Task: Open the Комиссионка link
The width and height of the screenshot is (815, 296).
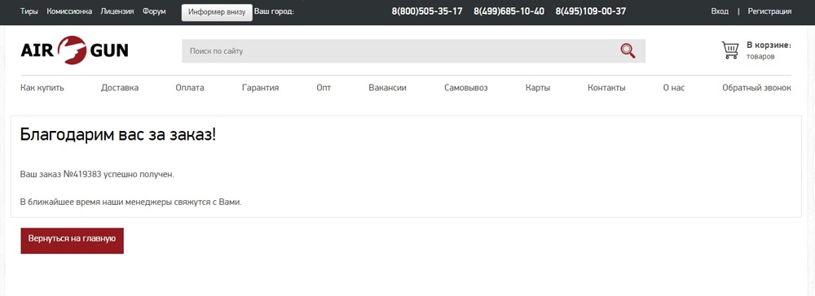Action: click(x=69, y=11)
